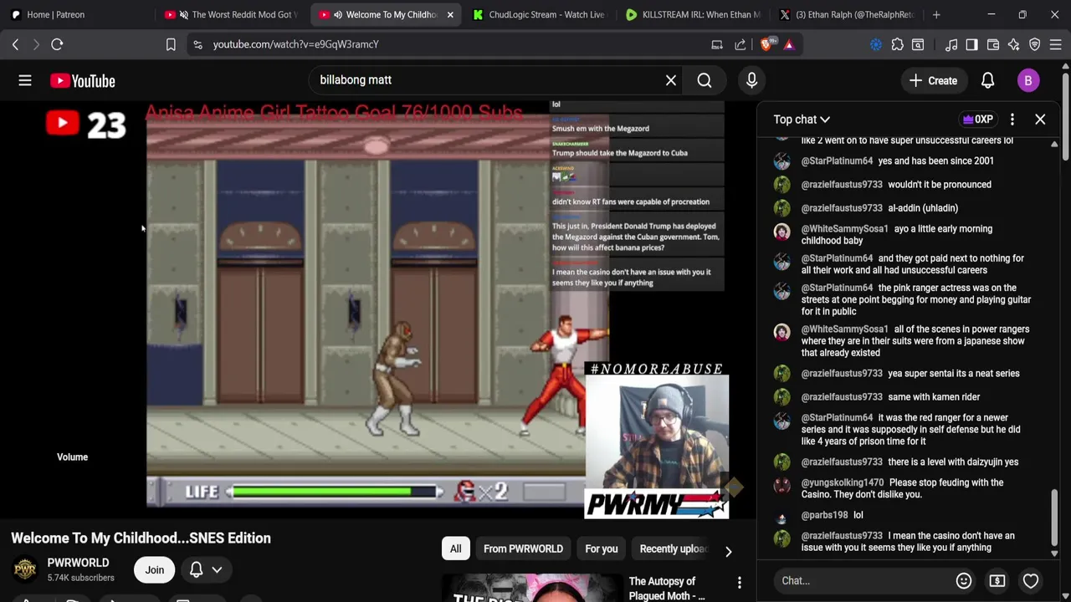Expand the Top chat dropdown
The width and height of the screenshot is (1071, 602).
click(x=802, y=120)
